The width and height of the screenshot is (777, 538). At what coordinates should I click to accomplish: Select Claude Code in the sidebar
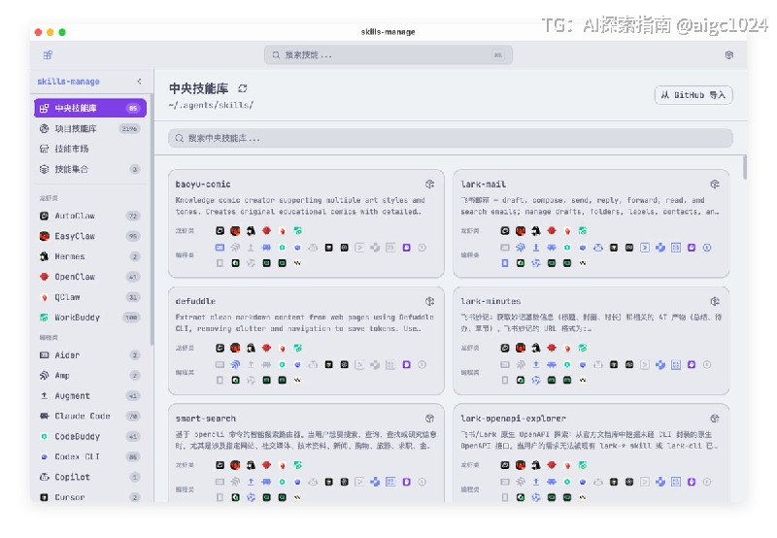click(90, 417)
